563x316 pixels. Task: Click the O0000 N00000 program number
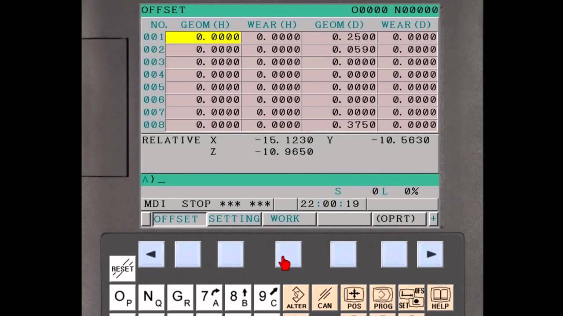click(x=395, y=10)
